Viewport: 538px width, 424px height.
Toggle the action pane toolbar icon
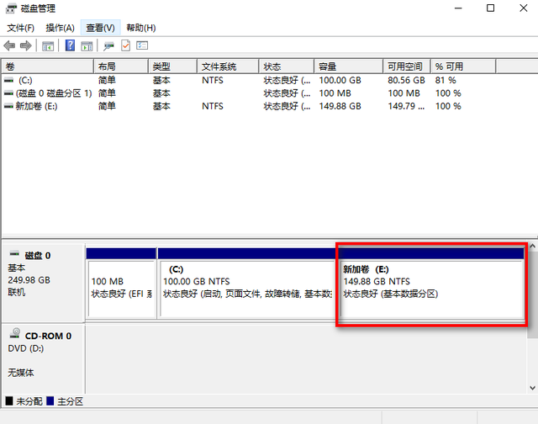point(87,45)
